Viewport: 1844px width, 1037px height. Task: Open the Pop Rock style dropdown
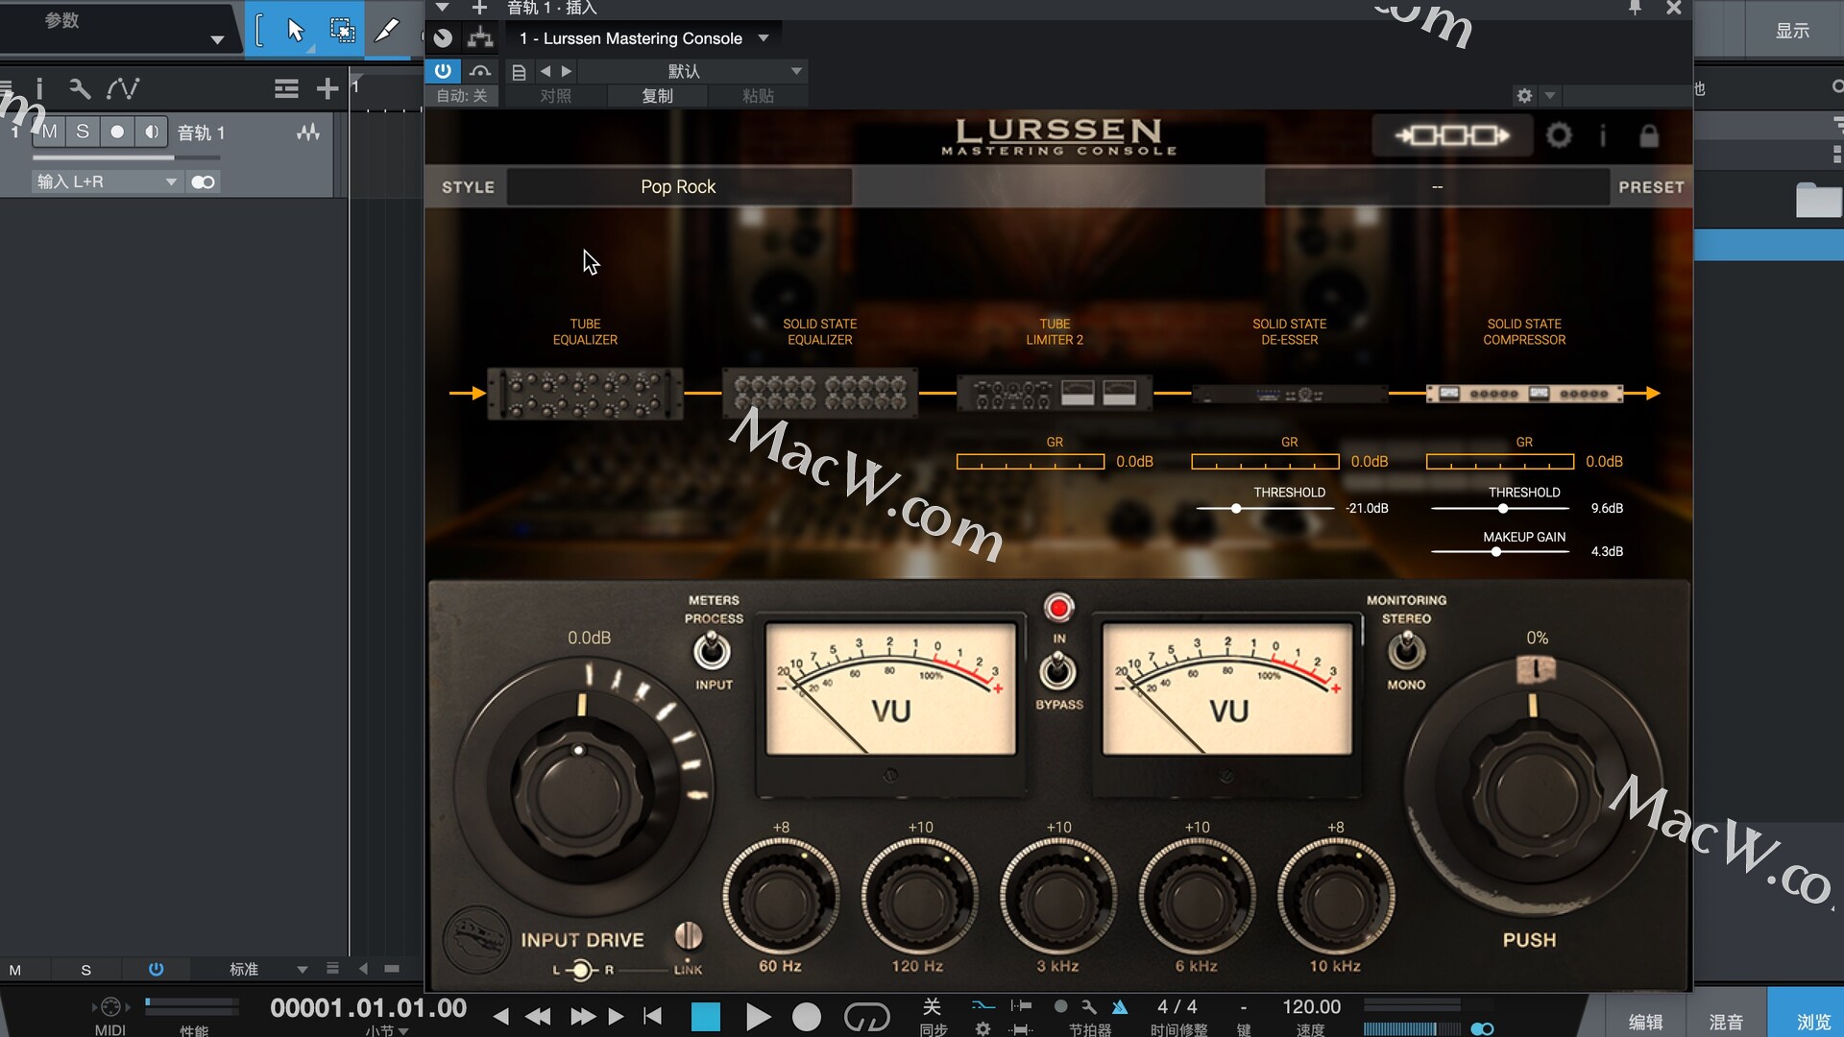[678, 187]
